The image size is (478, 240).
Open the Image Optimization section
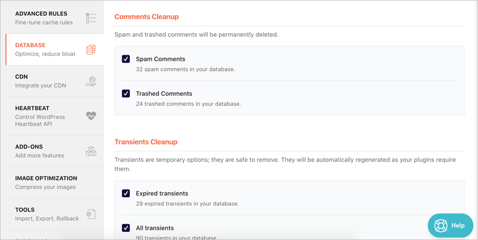click(x=46, y=182)
